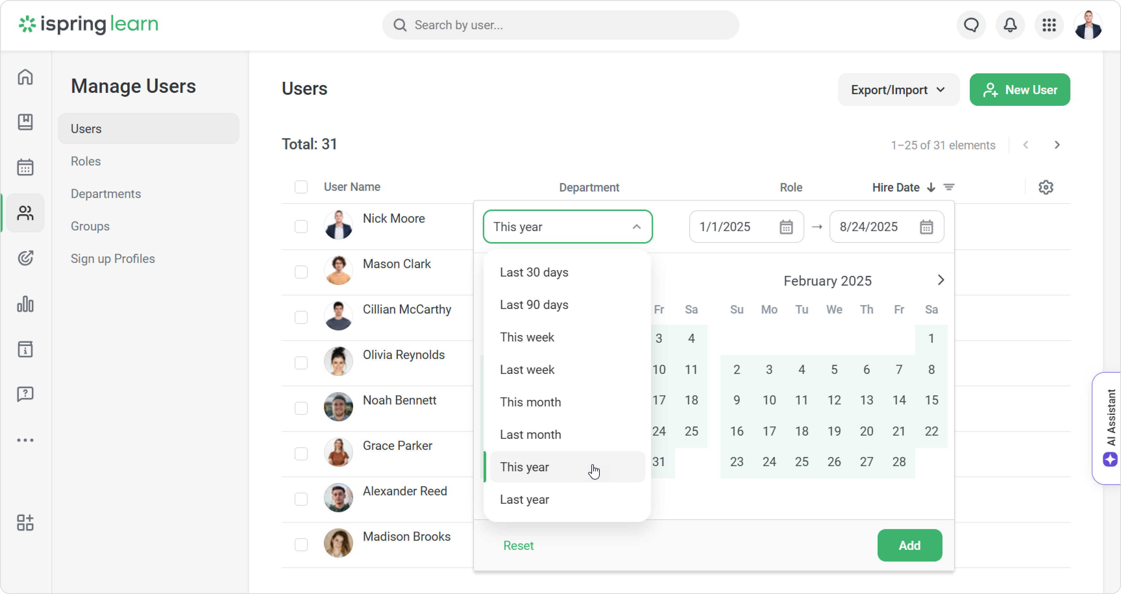
Task: Tick the checkbox beside Mason Clark
Action: [x=301, y=272]
